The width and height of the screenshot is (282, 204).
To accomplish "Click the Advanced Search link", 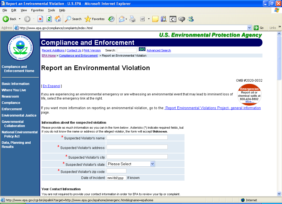I will 159,50.
